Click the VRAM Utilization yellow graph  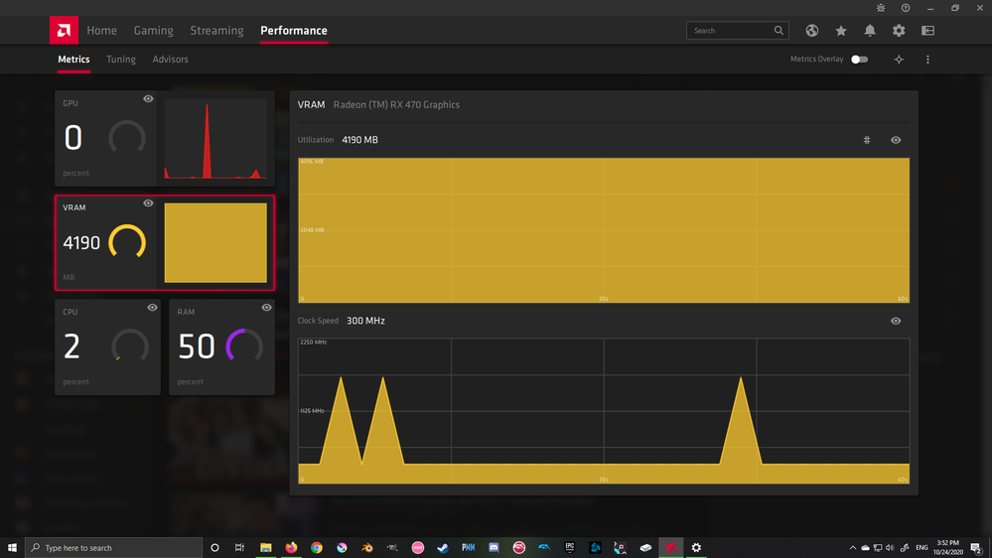pos(604,230)
